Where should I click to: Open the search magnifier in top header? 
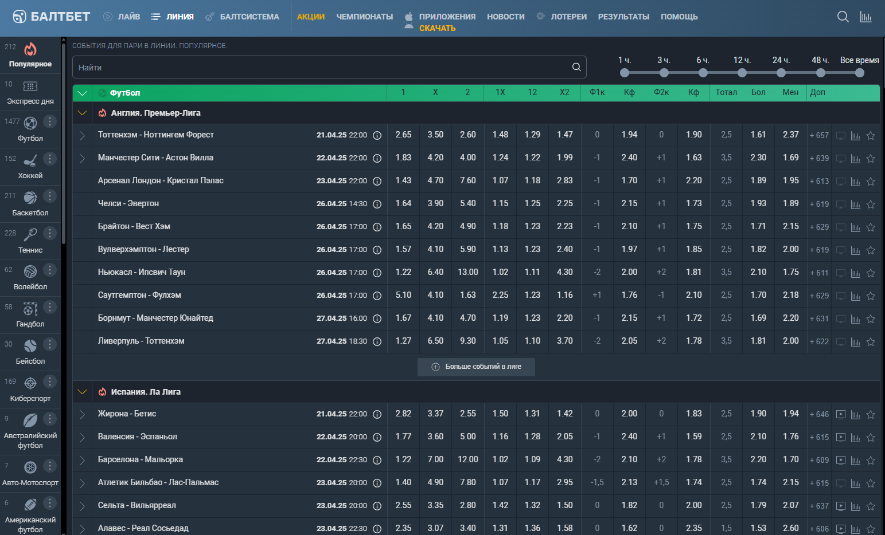point(843,17)
